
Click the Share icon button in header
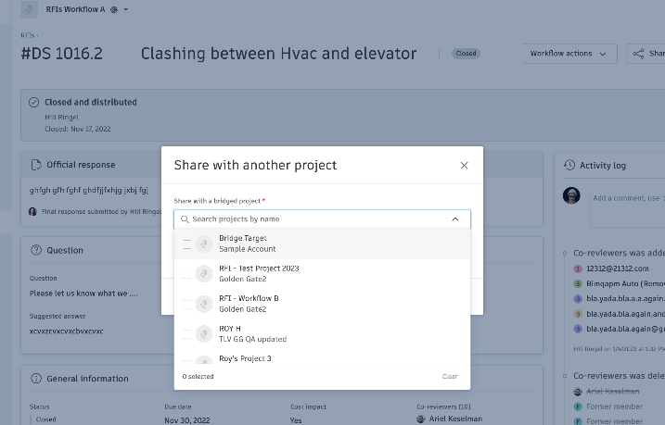(x=642, y=54)
